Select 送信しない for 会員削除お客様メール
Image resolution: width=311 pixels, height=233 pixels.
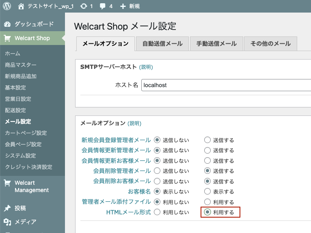(157, 181)
